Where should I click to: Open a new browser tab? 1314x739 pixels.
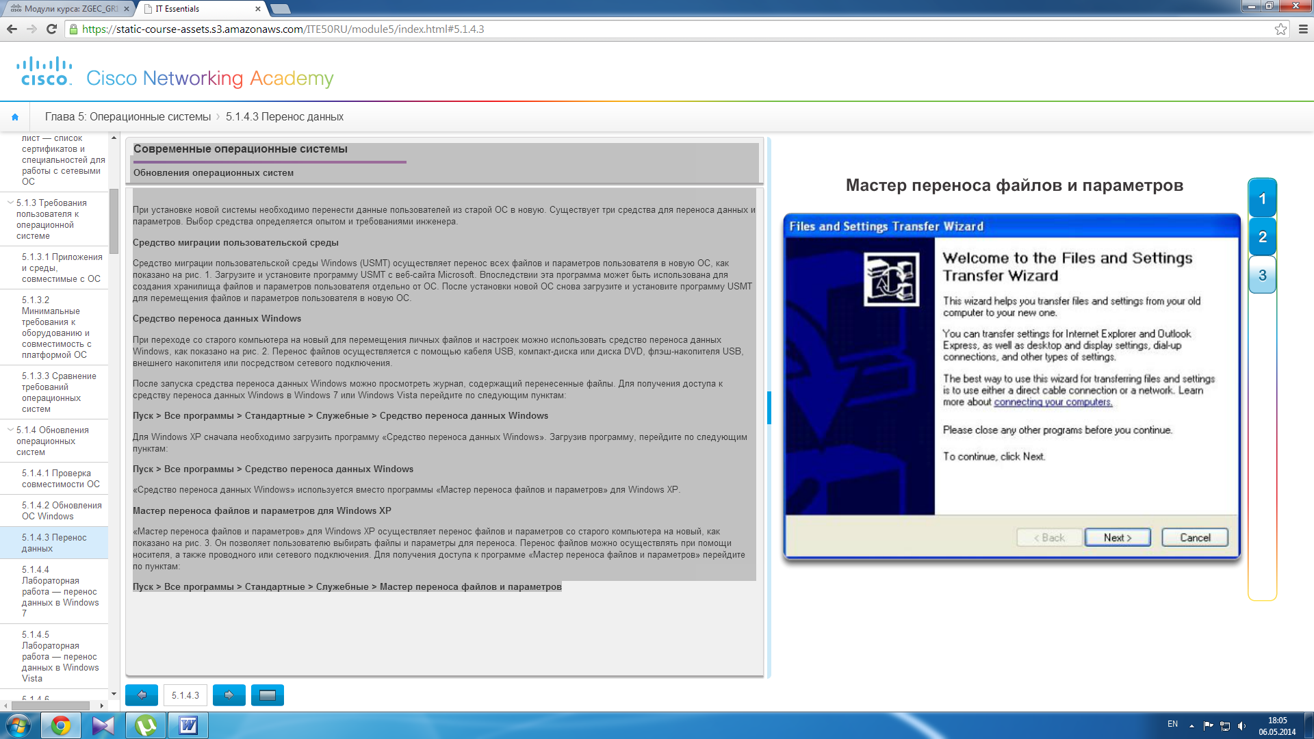[281, 9]
